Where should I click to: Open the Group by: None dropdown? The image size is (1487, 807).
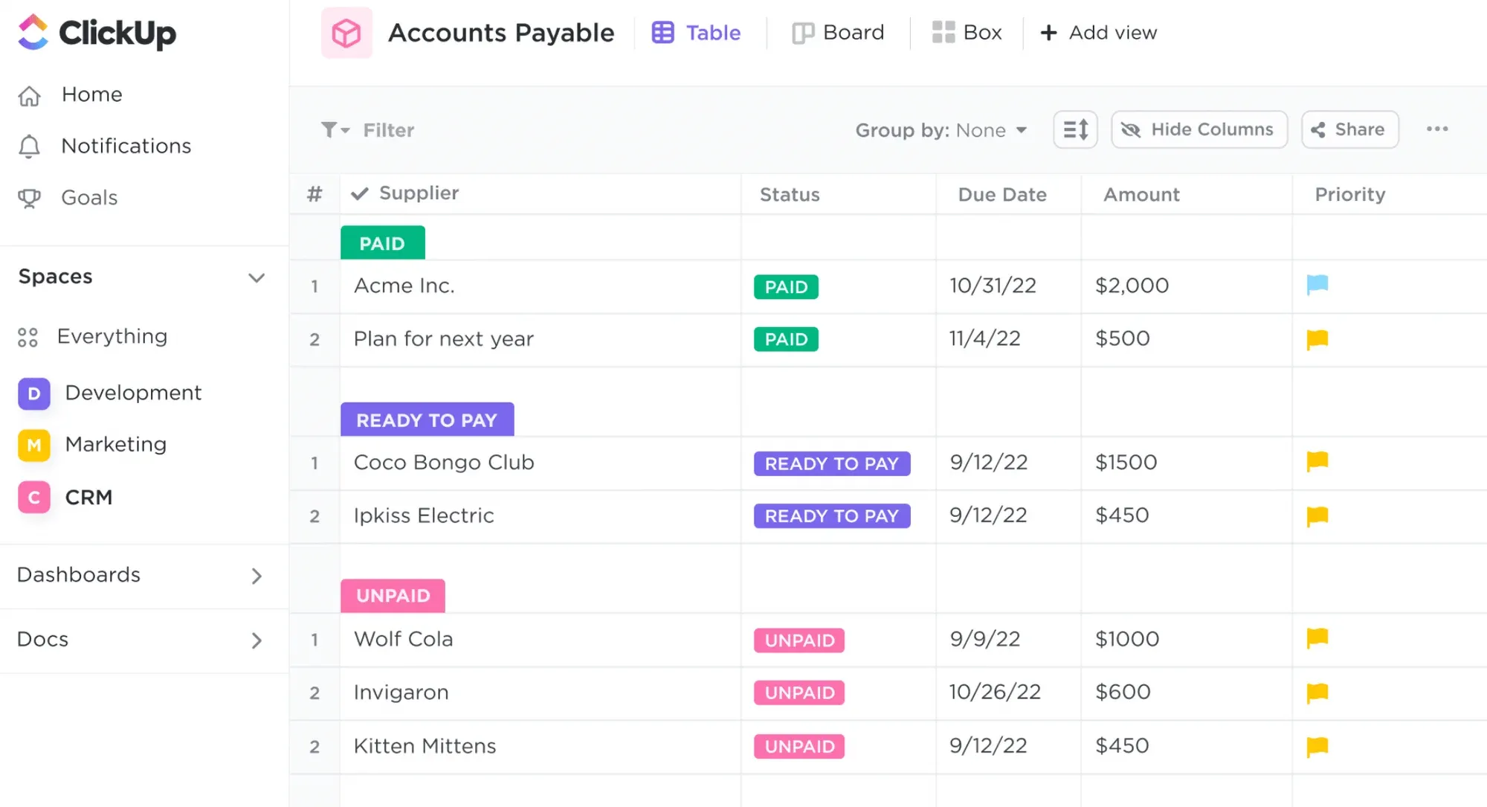click(x=941, y=130)
